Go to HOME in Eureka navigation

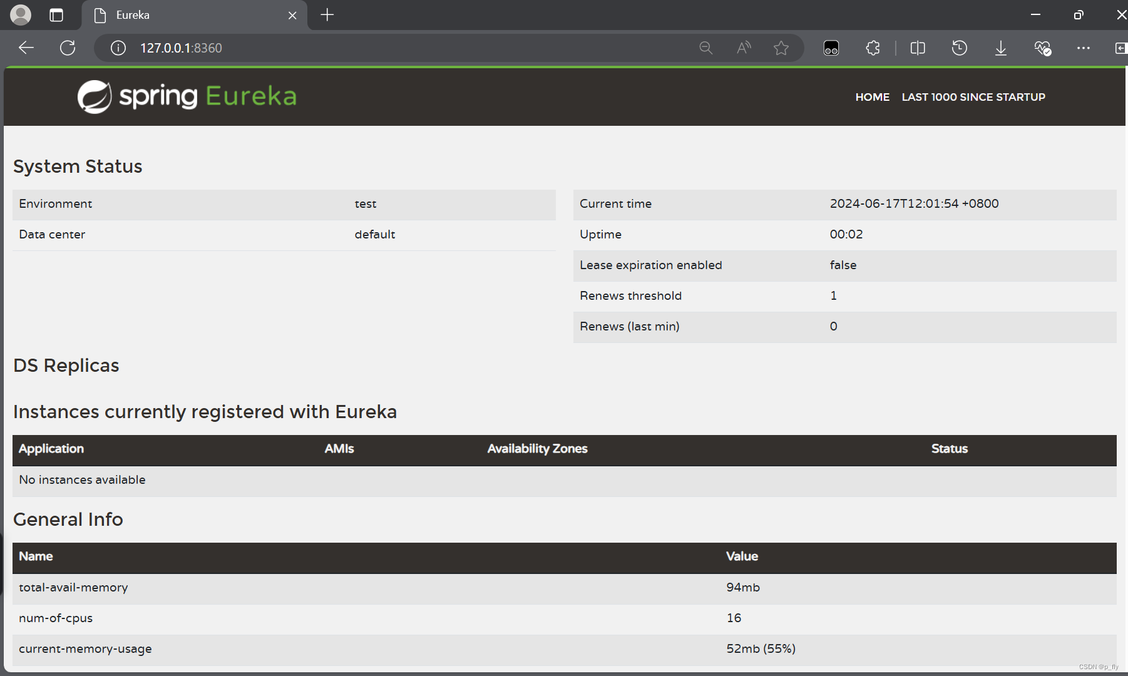pos(873,97)
